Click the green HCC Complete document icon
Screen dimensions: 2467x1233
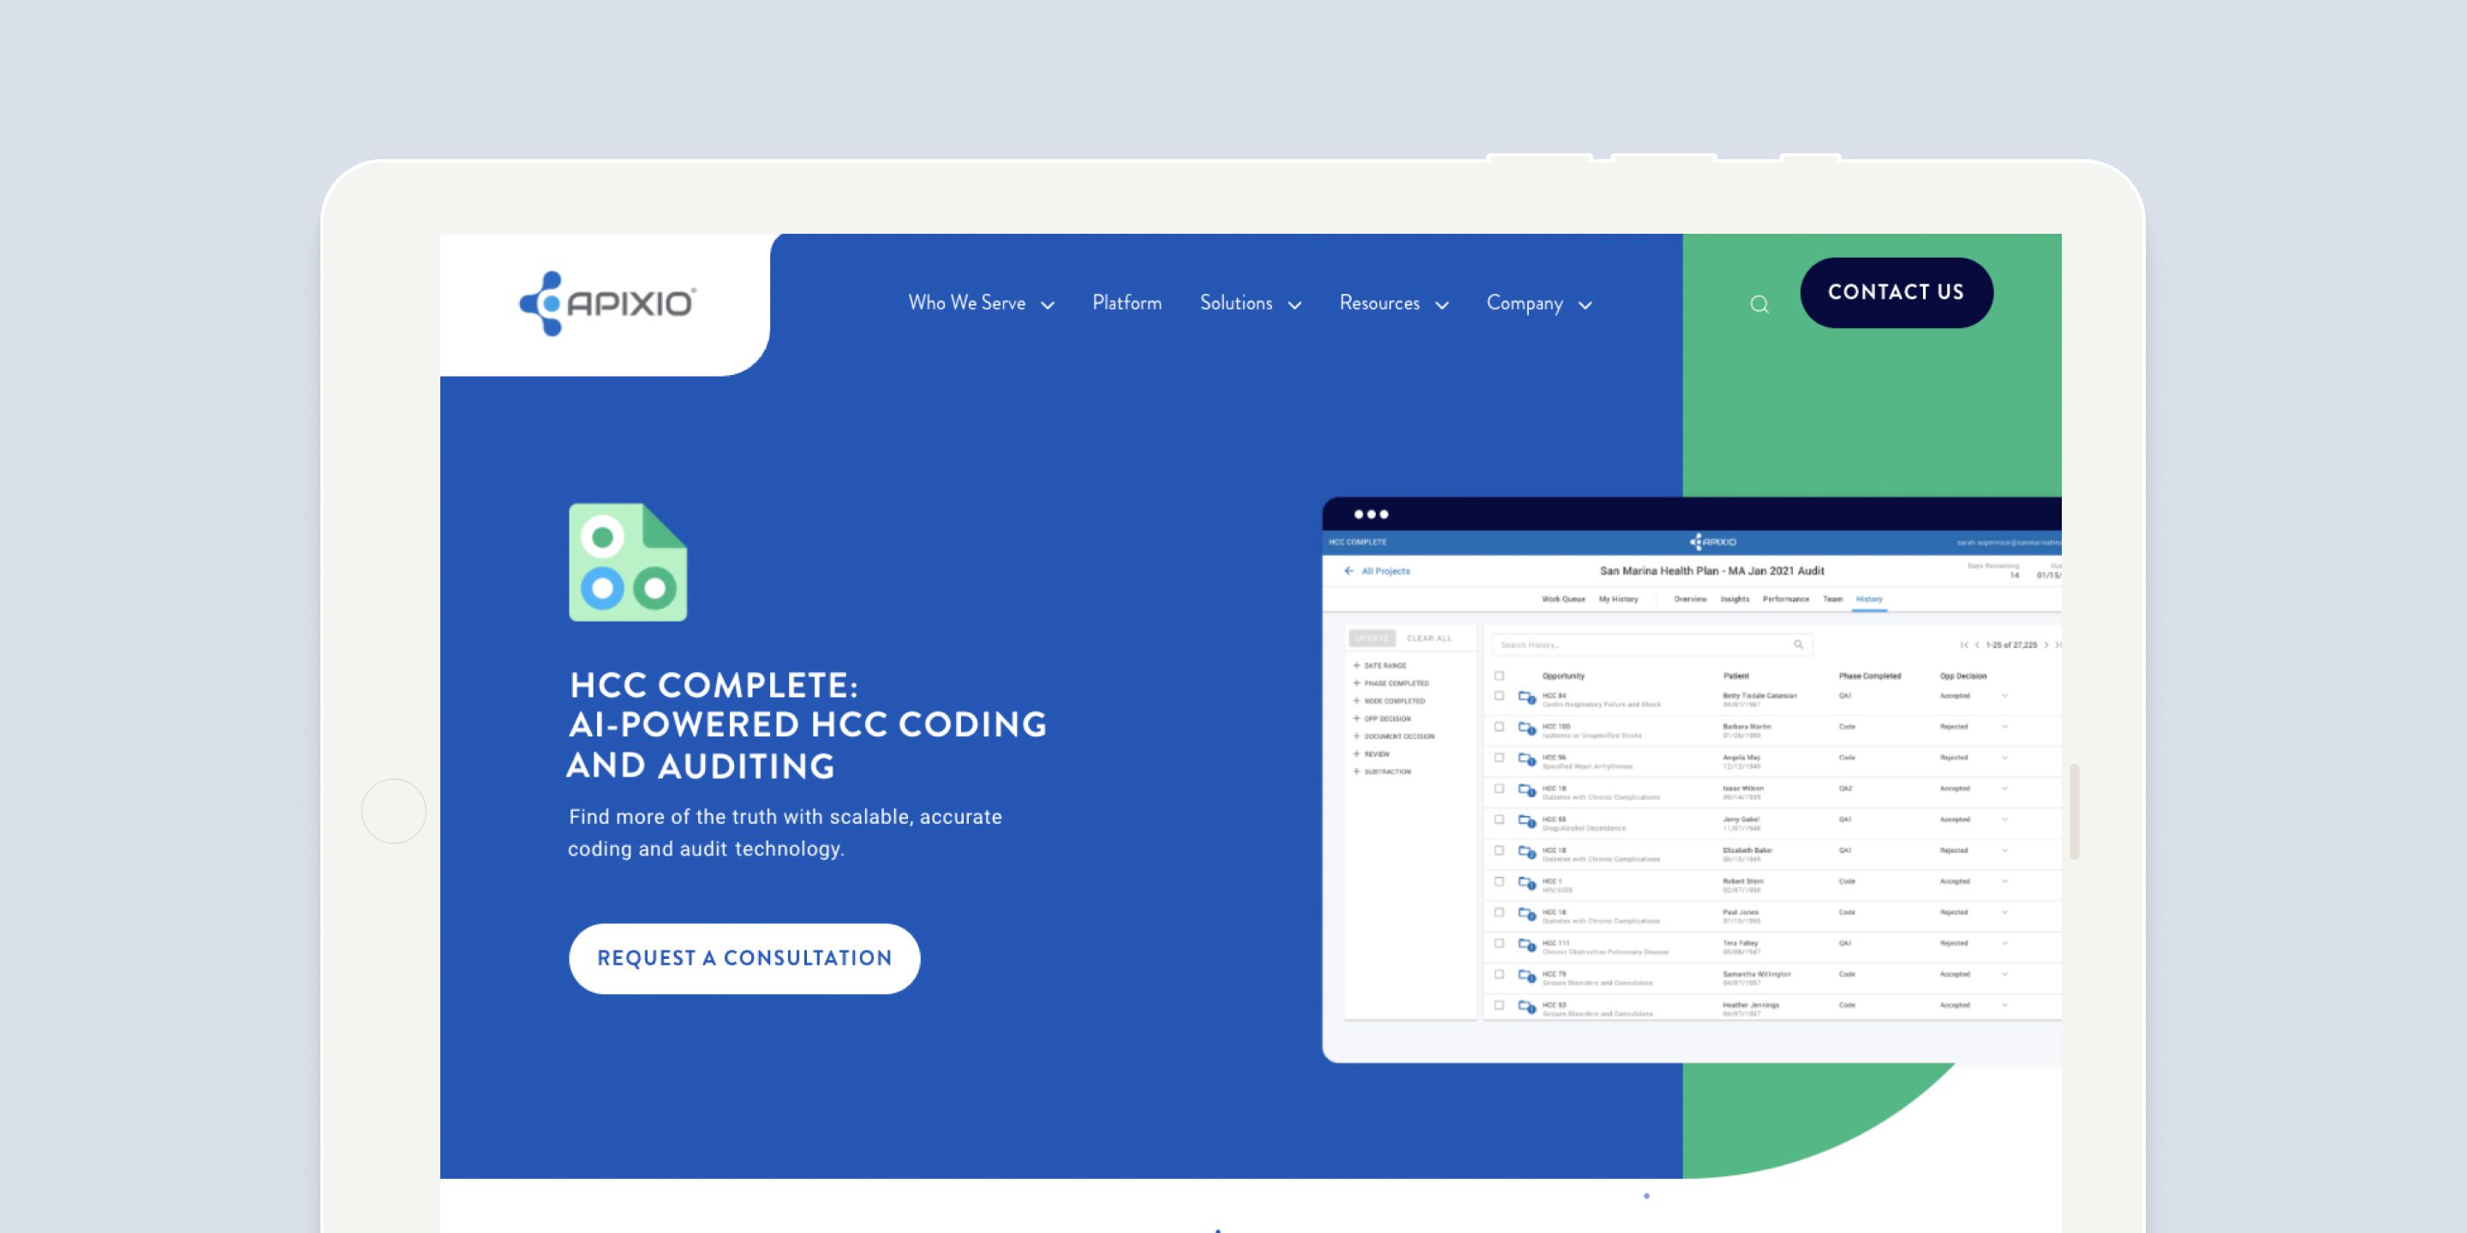point(627,562)
